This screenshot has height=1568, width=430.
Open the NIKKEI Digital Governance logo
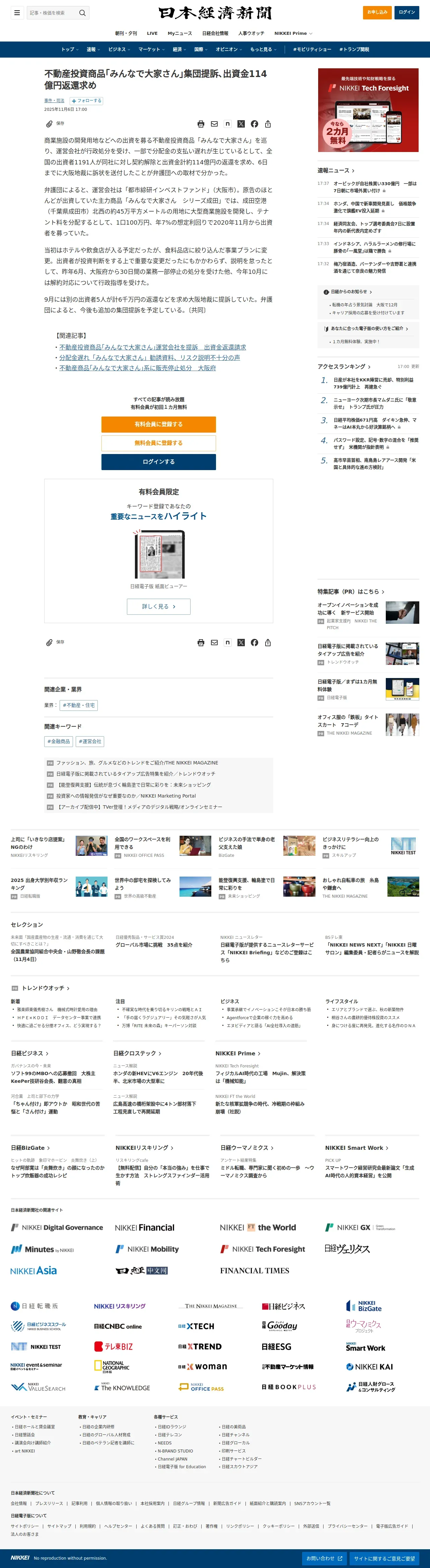[x=57, y=1227]
